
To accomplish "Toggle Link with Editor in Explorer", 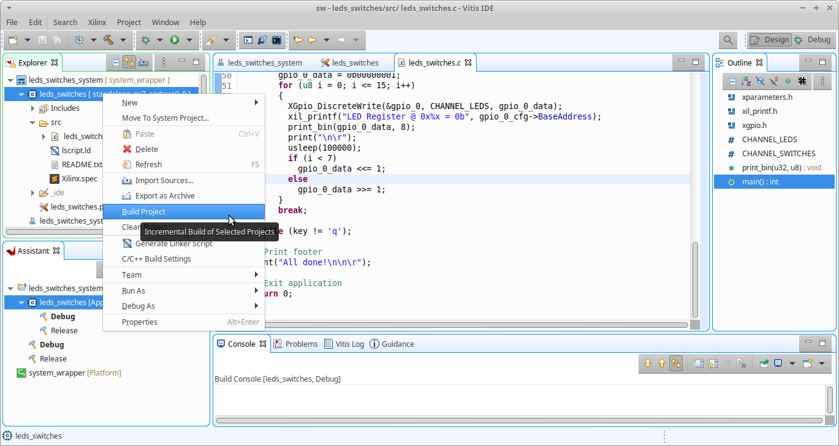I will click(129, 62).
